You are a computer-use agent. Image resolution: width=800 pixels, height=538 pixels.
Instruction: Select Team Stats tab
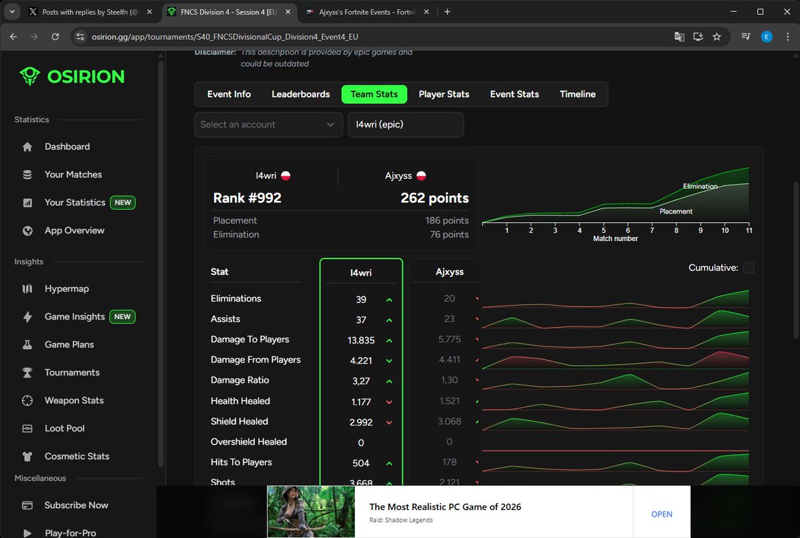(374, 94)
